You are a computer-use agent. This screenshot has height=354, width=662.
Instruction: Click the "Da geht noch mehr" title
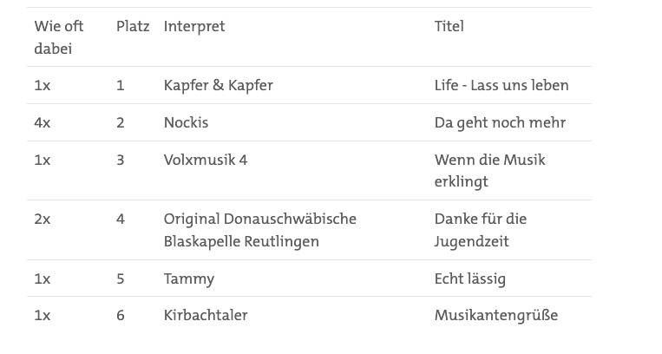pos(499,122)
